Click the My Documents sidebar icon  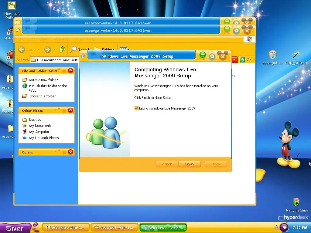[25, 126]
